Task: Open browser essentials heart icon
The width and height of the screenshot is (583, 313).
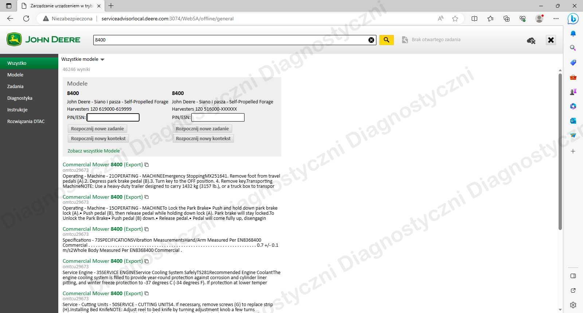Action: click(x=523, y=19)
